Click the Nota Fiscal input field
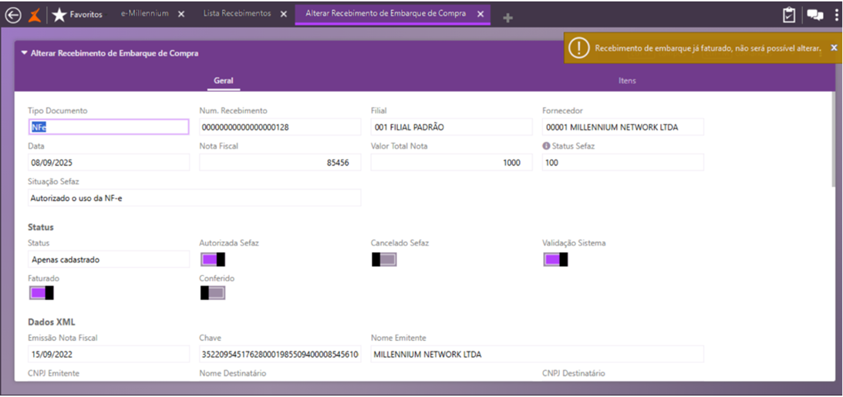The image size is (843, 397). pyautogui.click(x=279, y=163)
